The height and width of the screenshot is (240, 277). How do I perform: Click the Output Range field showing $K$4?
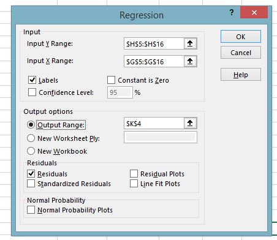click(x=154, y=123)
